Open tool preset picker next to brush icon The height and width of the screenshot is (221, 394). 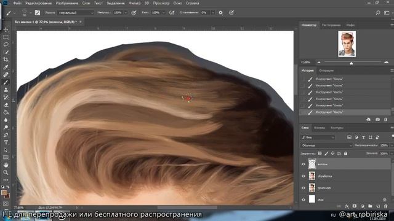tap(14, 12)
